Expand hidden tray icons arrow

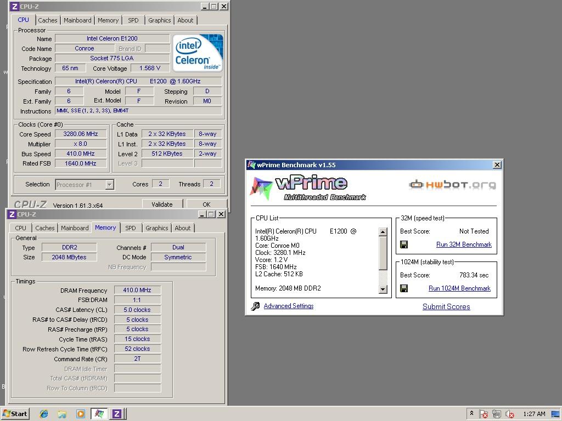click(x=471, y=413)
